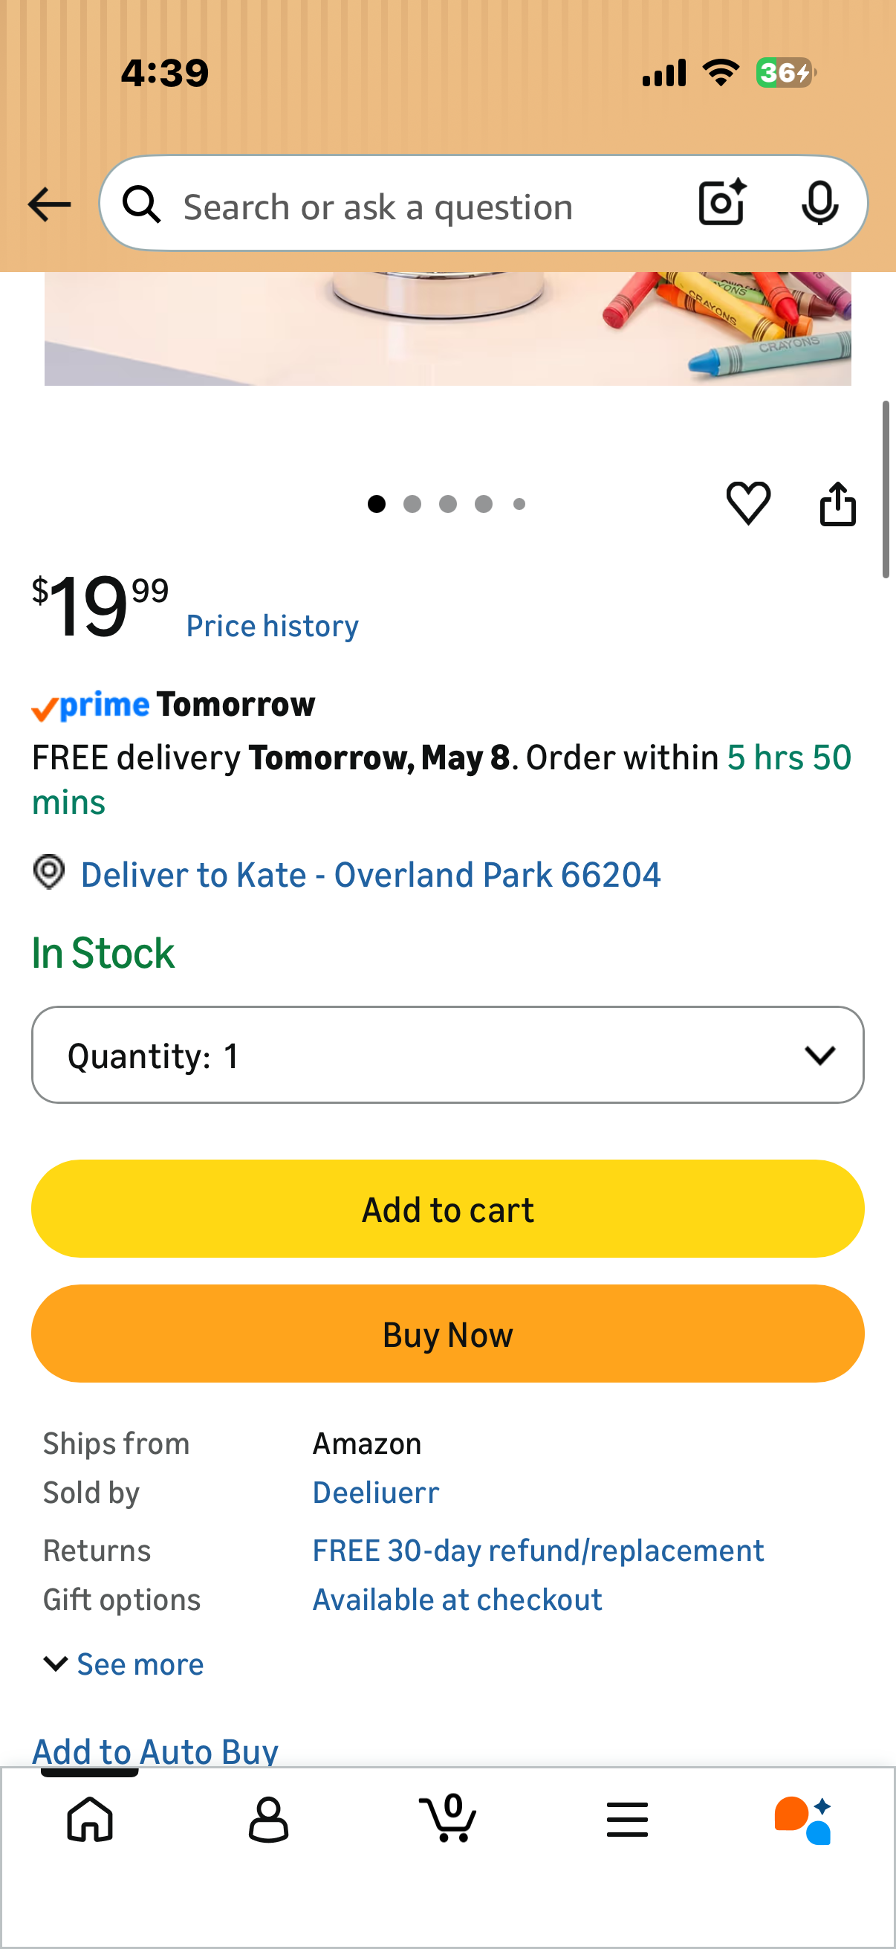The width and height of the screenshot is (896, 1949).
Task: Select the second image carousel dot
Action: point(412,504)
